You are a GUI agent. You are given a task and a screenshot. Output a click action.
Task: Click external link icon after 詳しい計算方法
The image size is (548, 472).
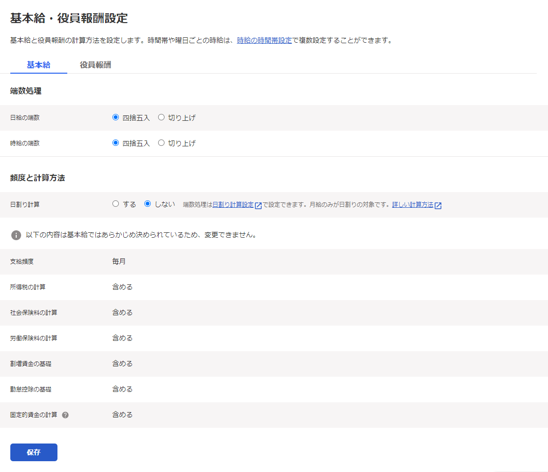tap(438, 206)
